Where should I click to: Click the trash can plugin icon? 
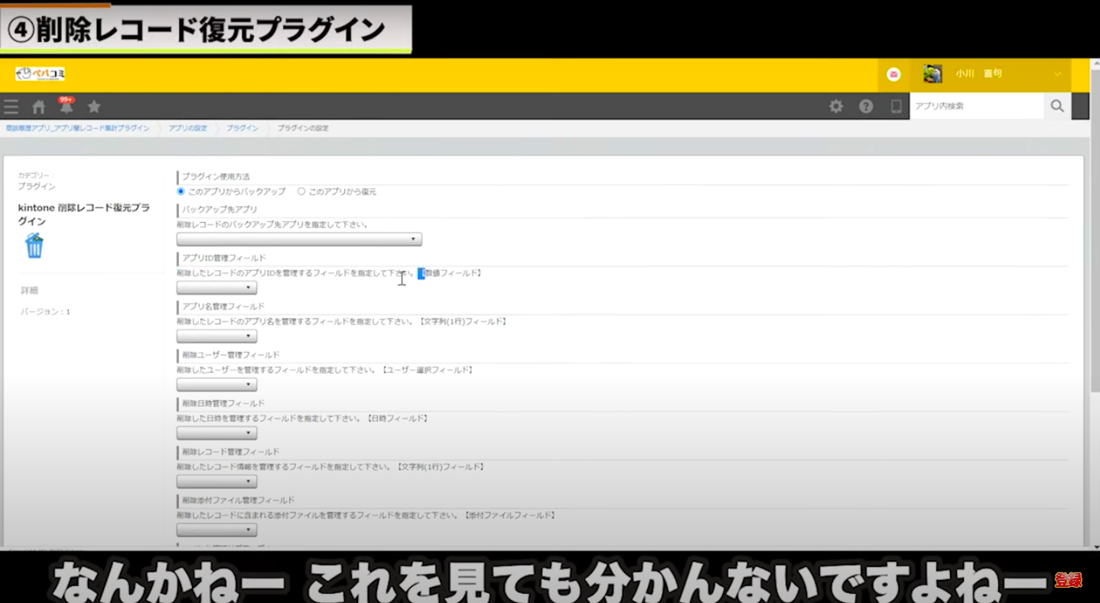(34, 245)
